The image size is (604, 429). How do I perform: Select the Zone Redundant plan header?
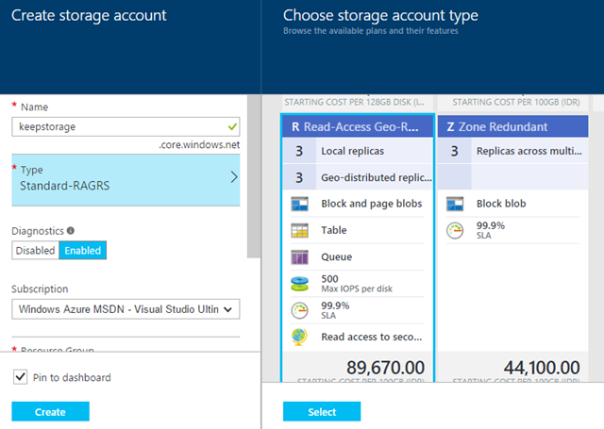513,126
